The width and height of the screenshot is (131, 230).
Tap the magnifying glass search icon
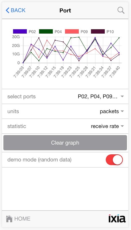121,10
